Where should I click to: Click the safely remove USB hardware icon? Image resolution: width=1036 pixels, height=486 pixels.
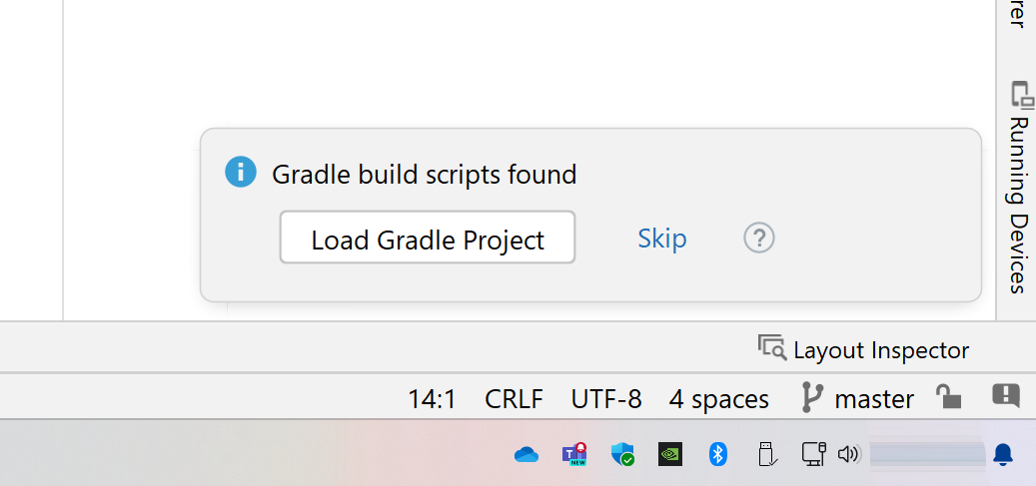pos(766,455)
